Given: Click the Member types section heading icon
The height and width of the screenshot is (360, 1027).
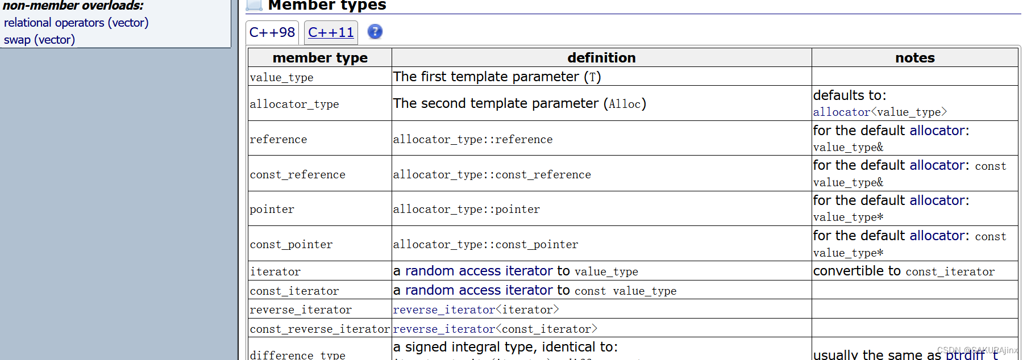Looking at the screenshot, I should tap(254, 5).
